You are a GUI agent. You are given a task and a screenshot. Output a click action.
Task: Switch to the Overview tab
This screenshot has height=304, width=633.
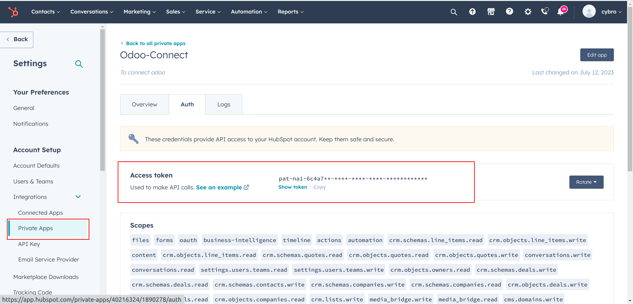(x=144, y=104)
